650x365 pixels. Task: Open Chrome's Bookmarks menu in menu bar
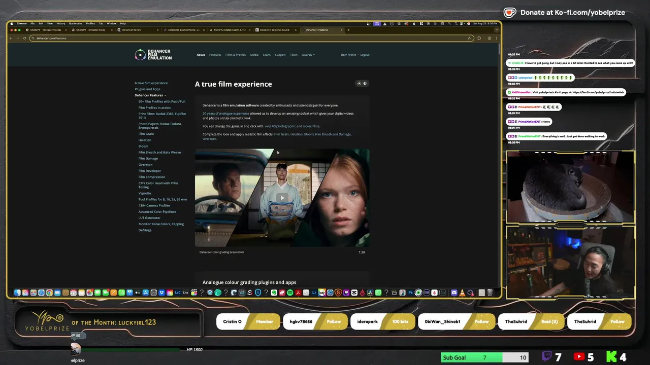click(x=75, y=23)
